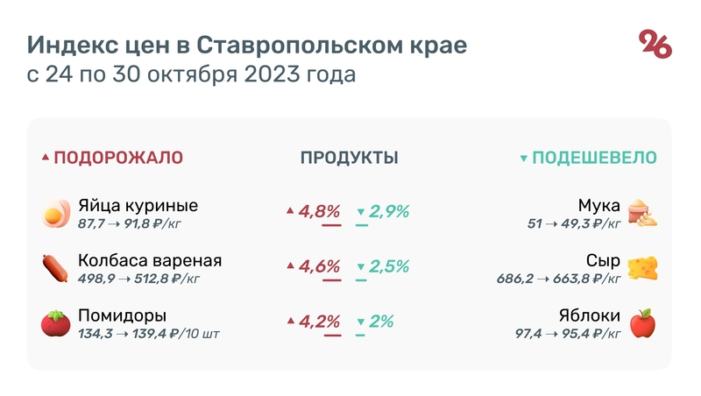This screenshot has width=701, height=396.
Task: Click the fried egg icon
Action: coord(55,213)
